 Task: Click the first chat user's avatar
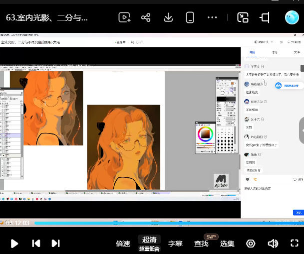[x=247, y=66]
